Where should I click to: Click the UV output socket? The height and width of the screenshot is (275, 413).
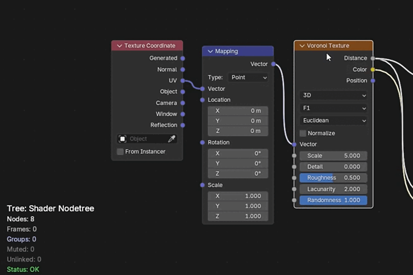point(183,81)
